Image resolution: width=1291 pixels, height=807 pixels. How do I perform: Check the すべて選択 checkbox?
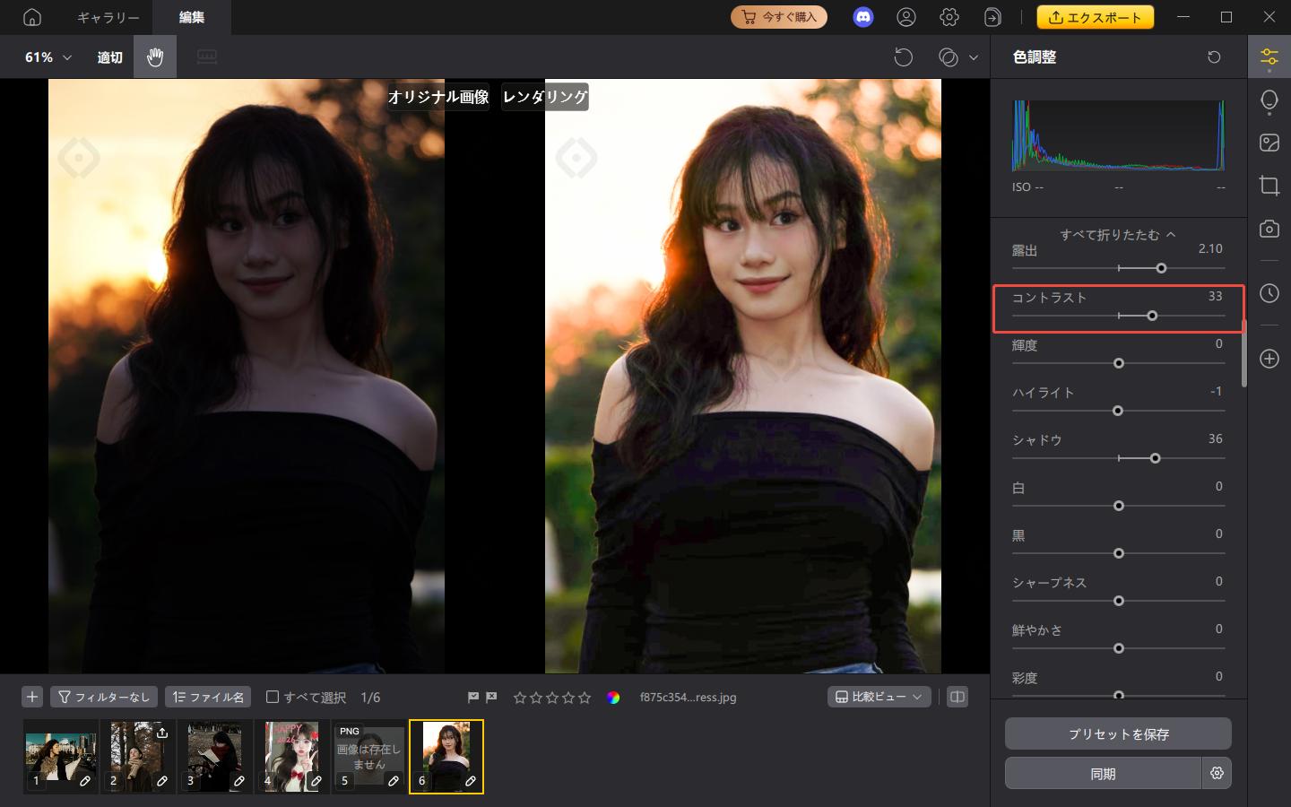[273, 697]
